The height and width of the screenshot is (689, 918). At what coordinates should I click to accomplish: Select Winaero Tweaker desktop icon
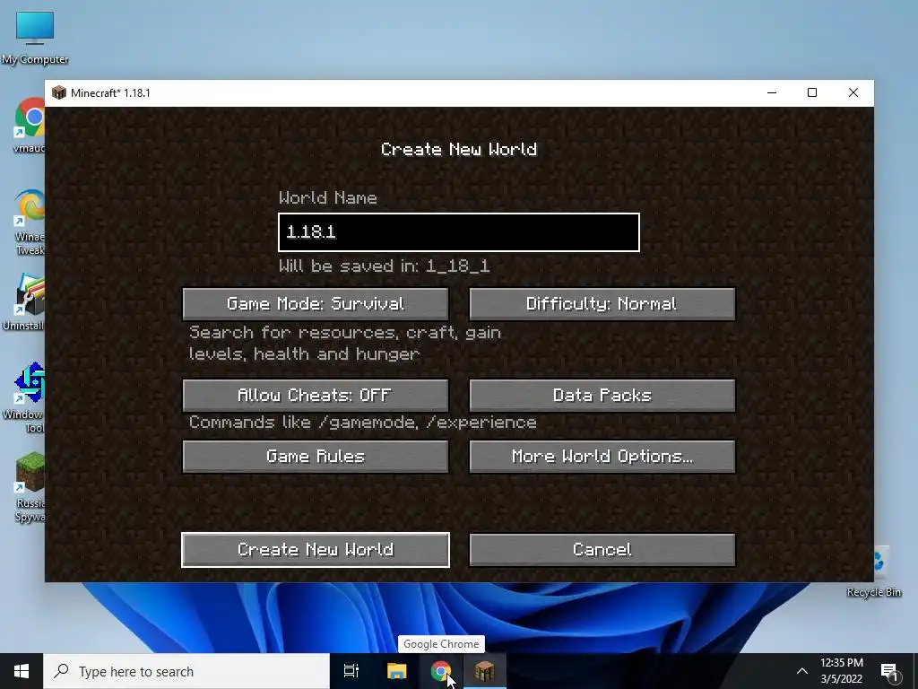pos(30,222)
